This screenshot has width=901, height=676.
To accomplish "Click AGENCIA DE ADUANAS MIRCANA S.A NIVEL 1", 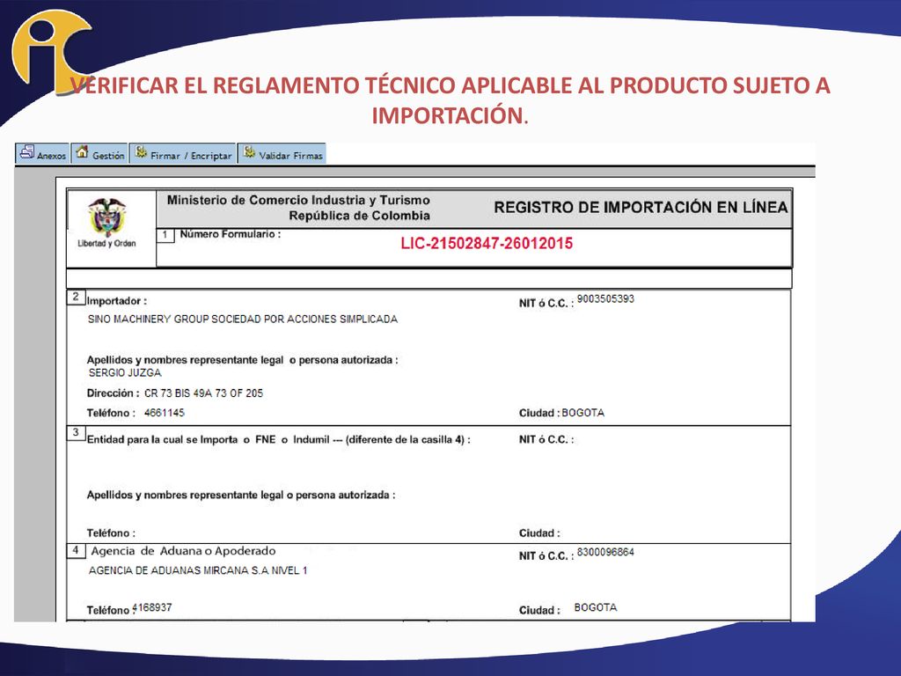I will tap(198, 570).
